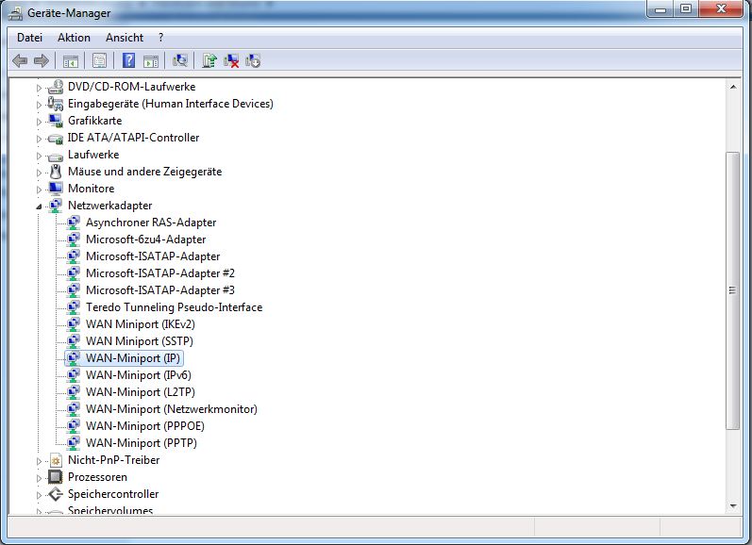Image resolution: width=752 pixels, height=545 pixels.
Task: Click the mouse icon for Mäuse und andere Zeigegeräte
Action: pos(56,172)
